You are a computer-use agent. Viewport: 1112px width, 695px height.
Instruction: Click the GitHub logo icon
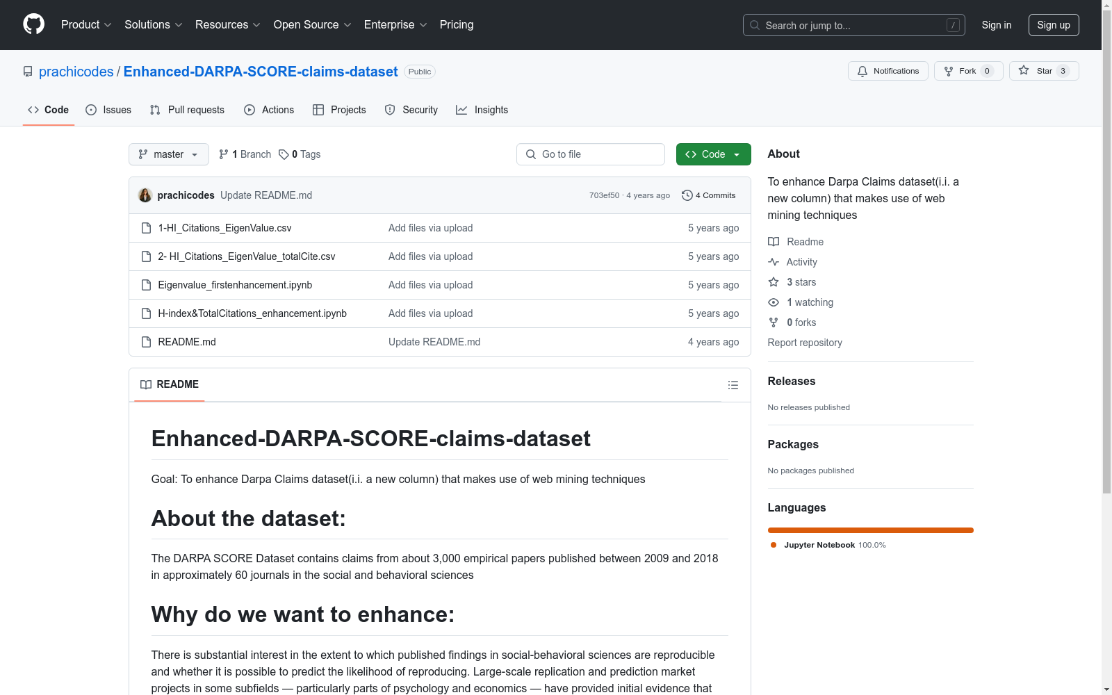(x=33, y=24)
